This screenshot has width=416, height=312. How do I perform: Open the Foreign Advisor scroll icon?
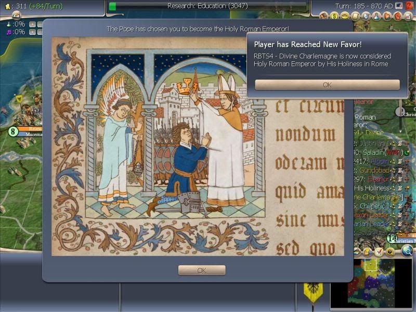355,17
